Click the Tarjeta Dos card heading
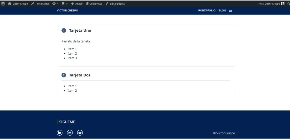Screen dimensions: 290x139 pyautogui.click(x=80, y=75)
